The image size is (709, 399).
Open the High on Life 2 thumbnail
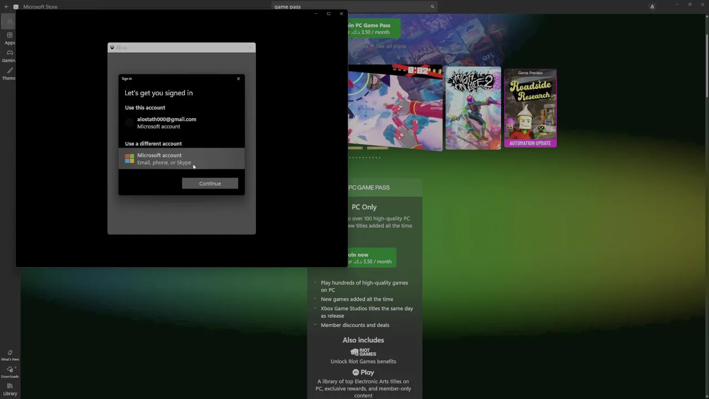point(473,108)
